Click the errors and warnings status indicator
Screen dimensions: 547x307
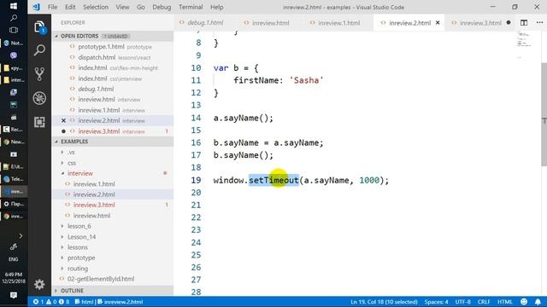pos(51,302)
